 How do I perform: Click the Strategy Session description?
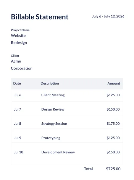pyautogui.click(x=54, y=124)
